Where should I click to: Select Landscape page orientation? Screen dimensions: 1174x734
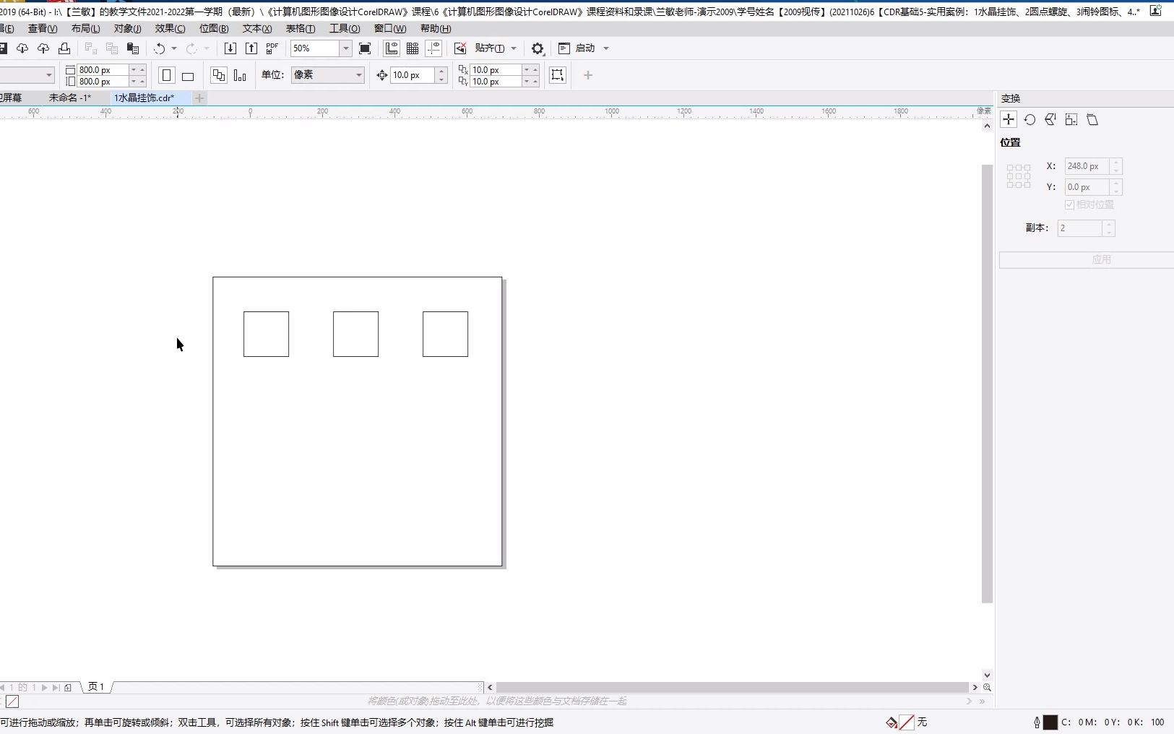coord(188,76)
